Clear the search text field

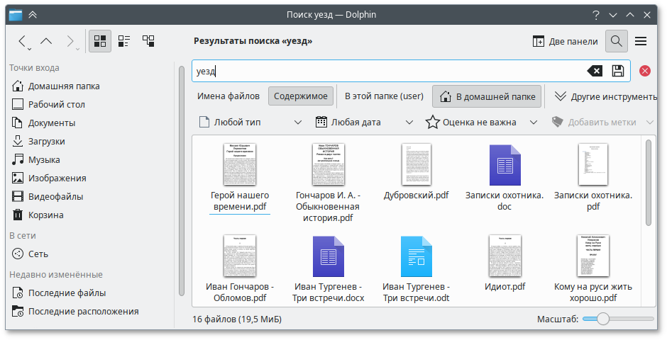click(x=595, y=71)
